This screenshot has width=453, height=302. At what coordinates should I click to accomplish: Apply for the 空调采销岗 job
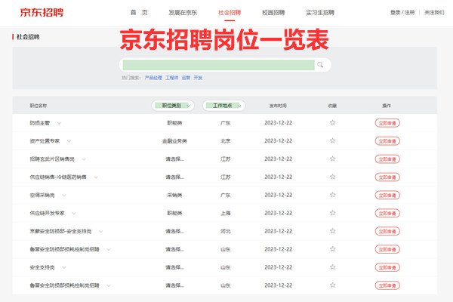pos(387,196)
